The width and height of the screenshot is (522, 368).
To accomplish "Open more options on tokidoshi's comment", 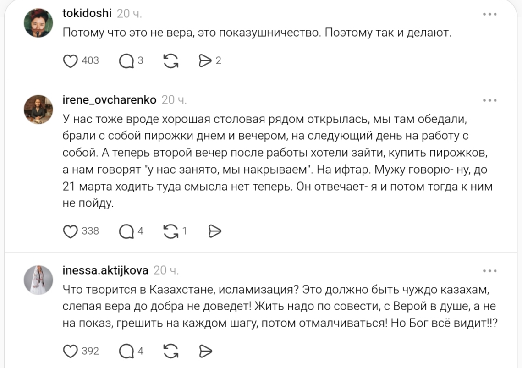I will coord(489,15).
